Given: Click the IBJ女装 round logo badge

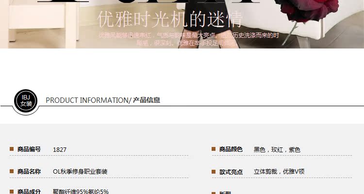Looking at the screenshot, I should [x=26, y=101].
